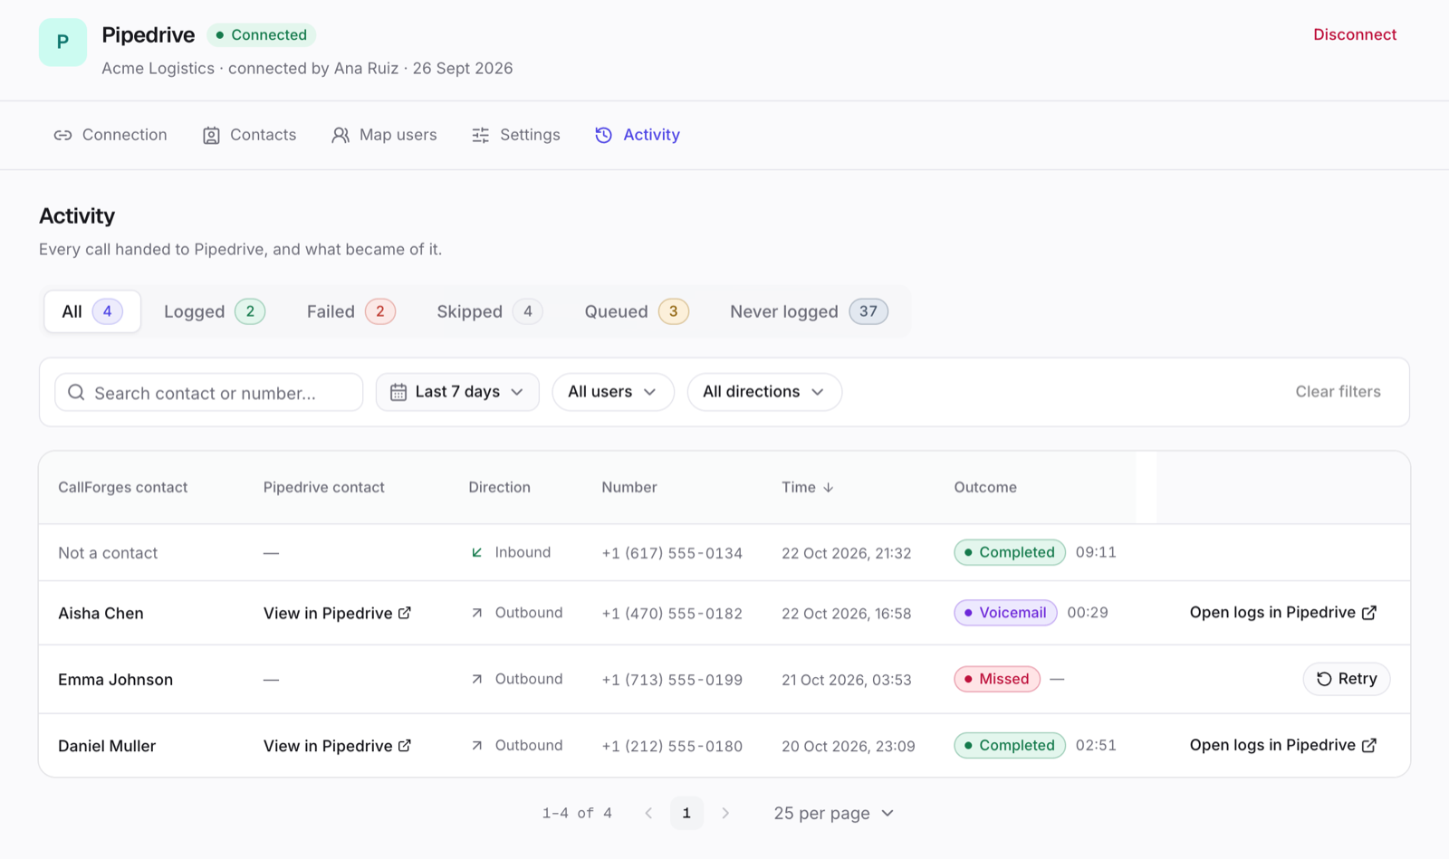The height and width of the screenshot is (859, 1449).
Task: Click the Voicemail outcome badge
Action: 1005,613
